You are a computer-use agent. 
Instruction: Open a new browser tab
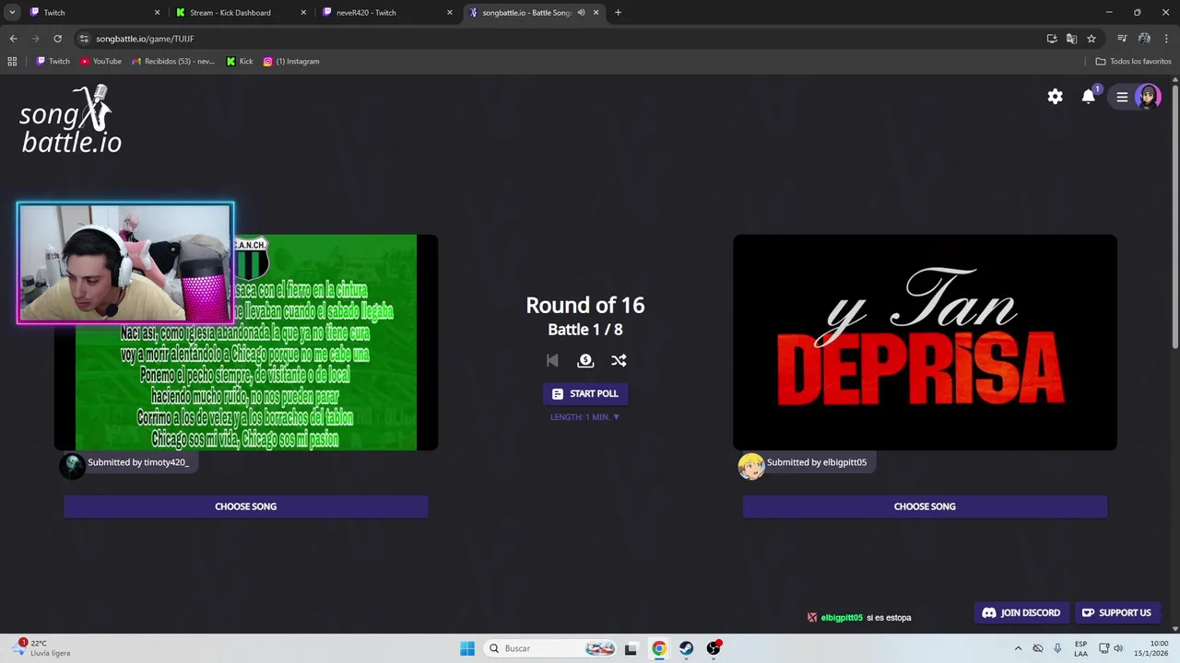(x=618, y=13)
